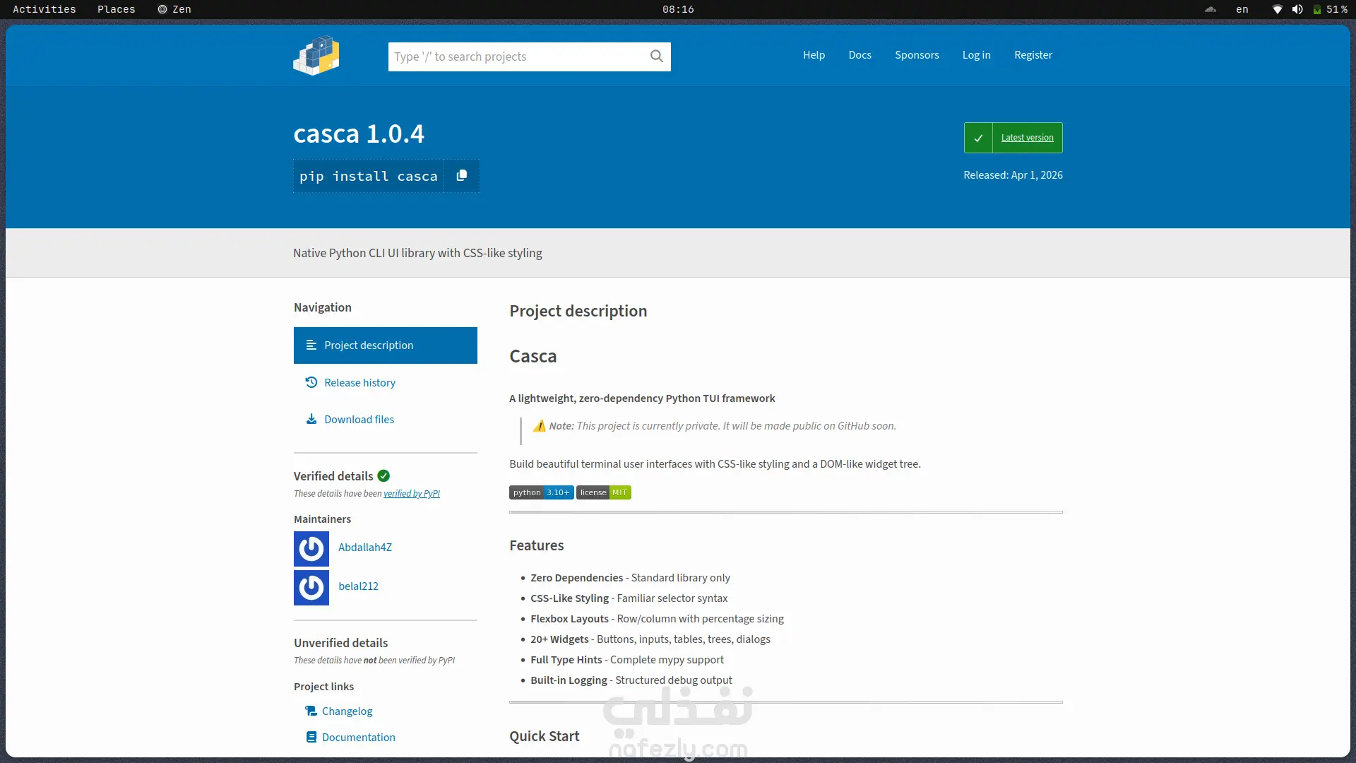Click the PyPI logo icon
The height and width of the screenshot is (763, 1356).
316,56
